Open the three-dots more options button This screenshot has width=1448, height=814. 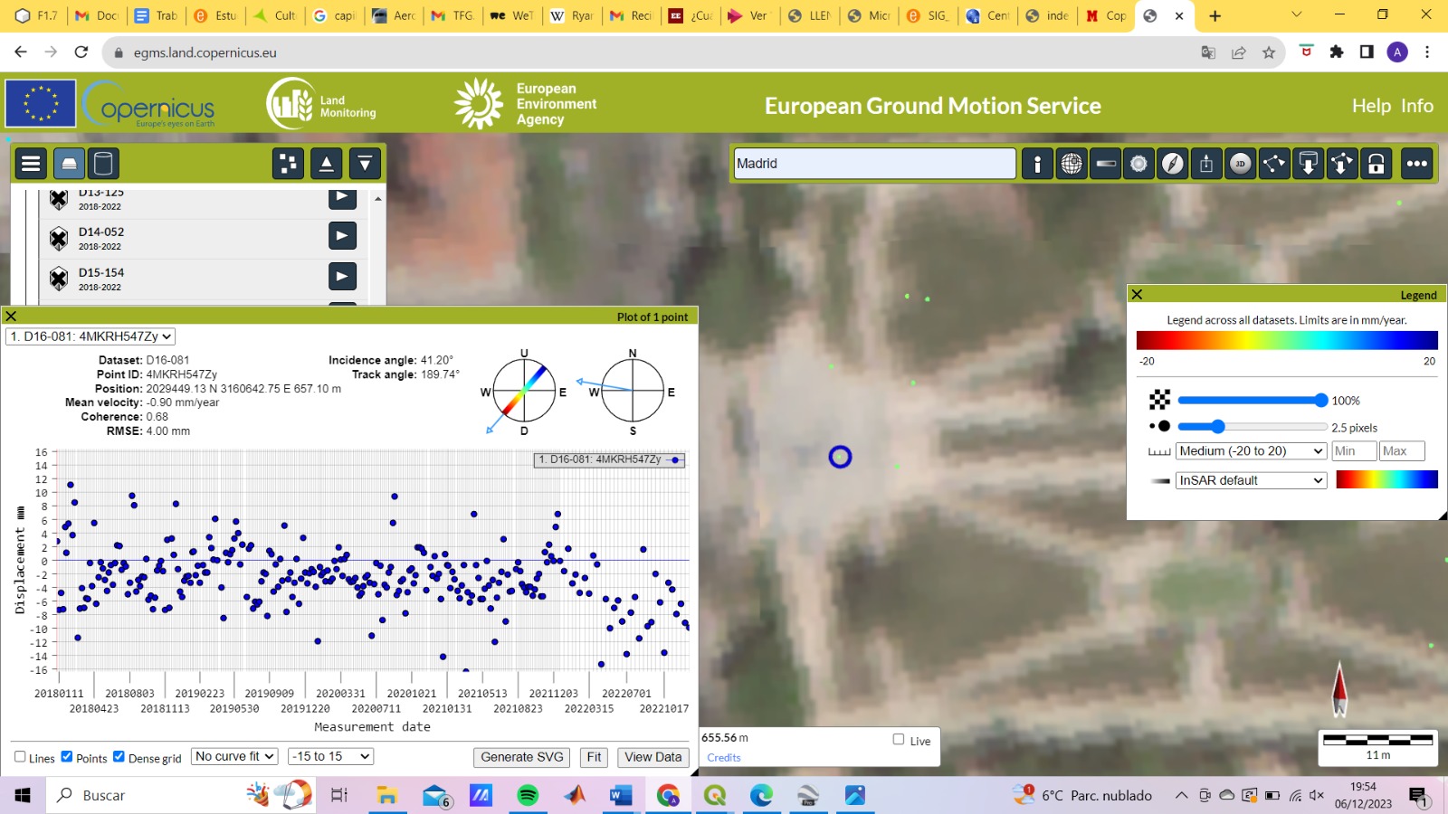(x=1417, y=164)
